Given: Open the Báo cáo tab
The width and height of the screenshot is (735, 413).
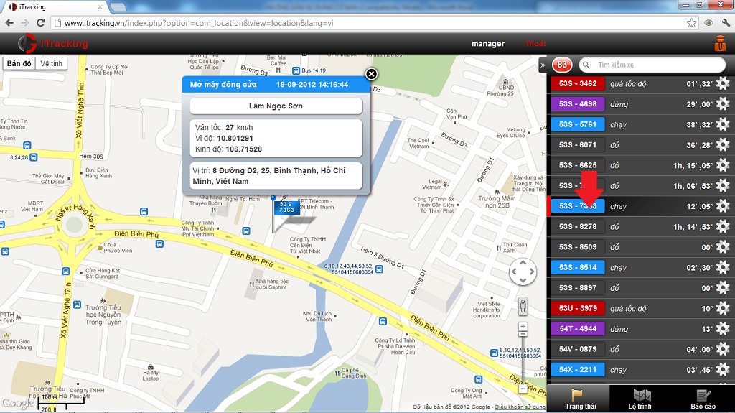Looking at the screenshot, I should coord(703,399).
